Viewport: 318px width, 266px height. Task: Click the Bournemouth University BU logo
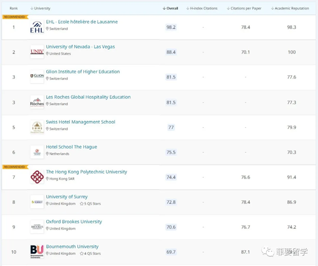click(x=37, y=252)
